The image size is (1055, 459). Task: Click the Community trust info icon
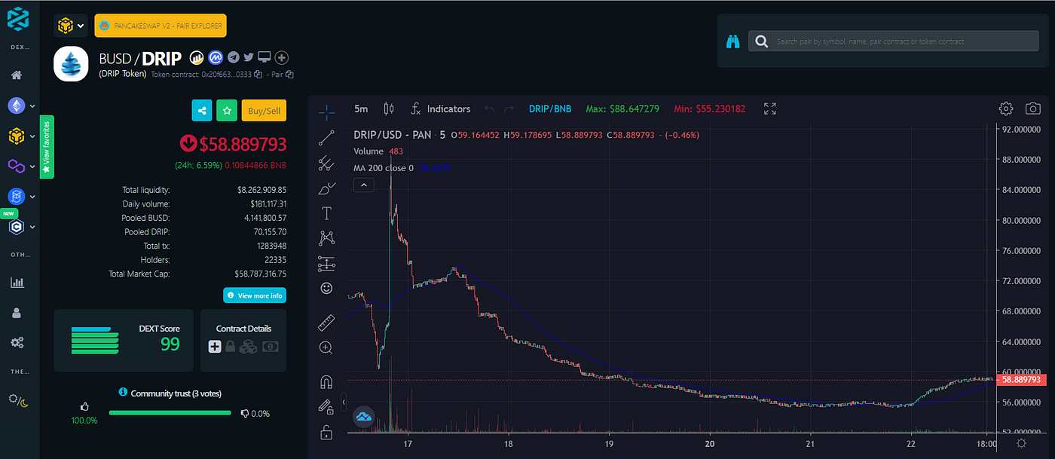(x=123, y=393)
